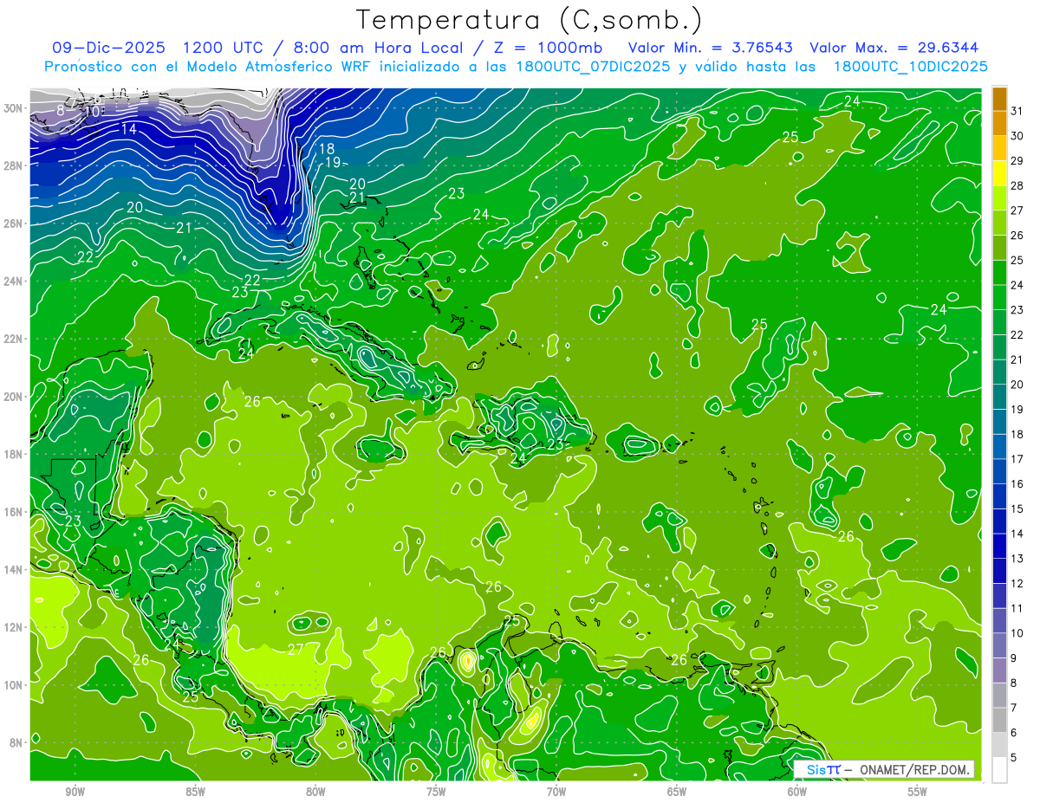Screen dimensions: 1040x803
Task: Click the '16N' latitude axis label
Action: [x=14, y=512]
